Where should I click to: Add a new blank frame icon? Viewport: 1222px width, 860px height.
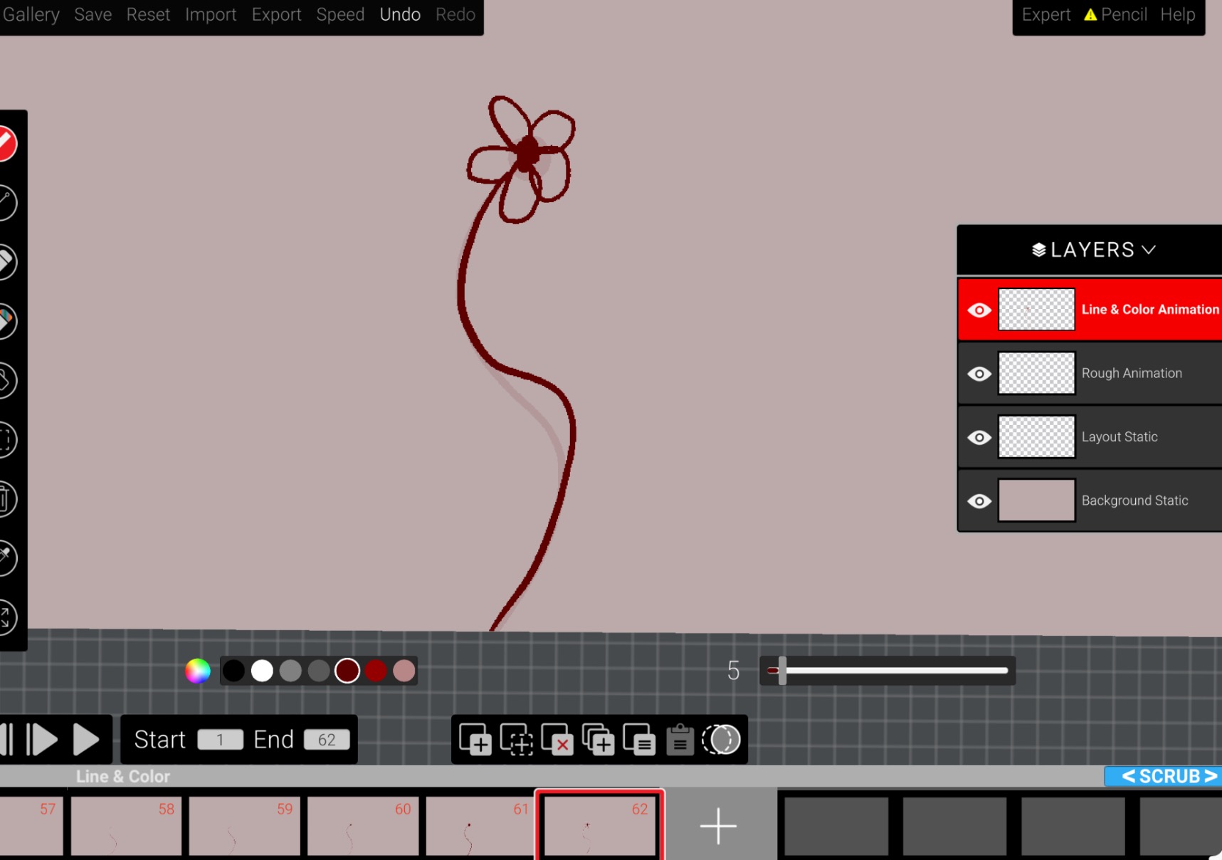475,740
